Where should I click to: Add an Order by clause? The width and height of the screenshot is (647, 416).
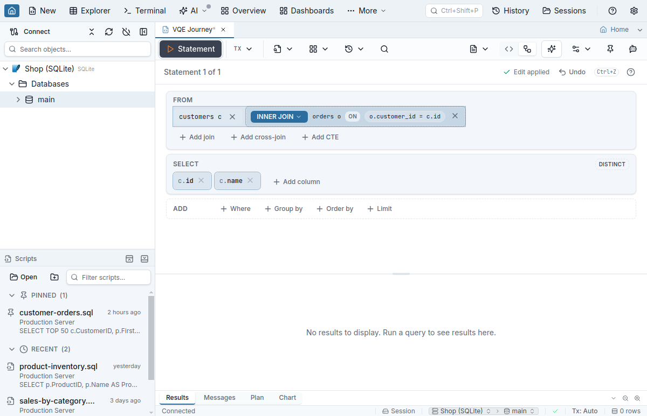335,209
